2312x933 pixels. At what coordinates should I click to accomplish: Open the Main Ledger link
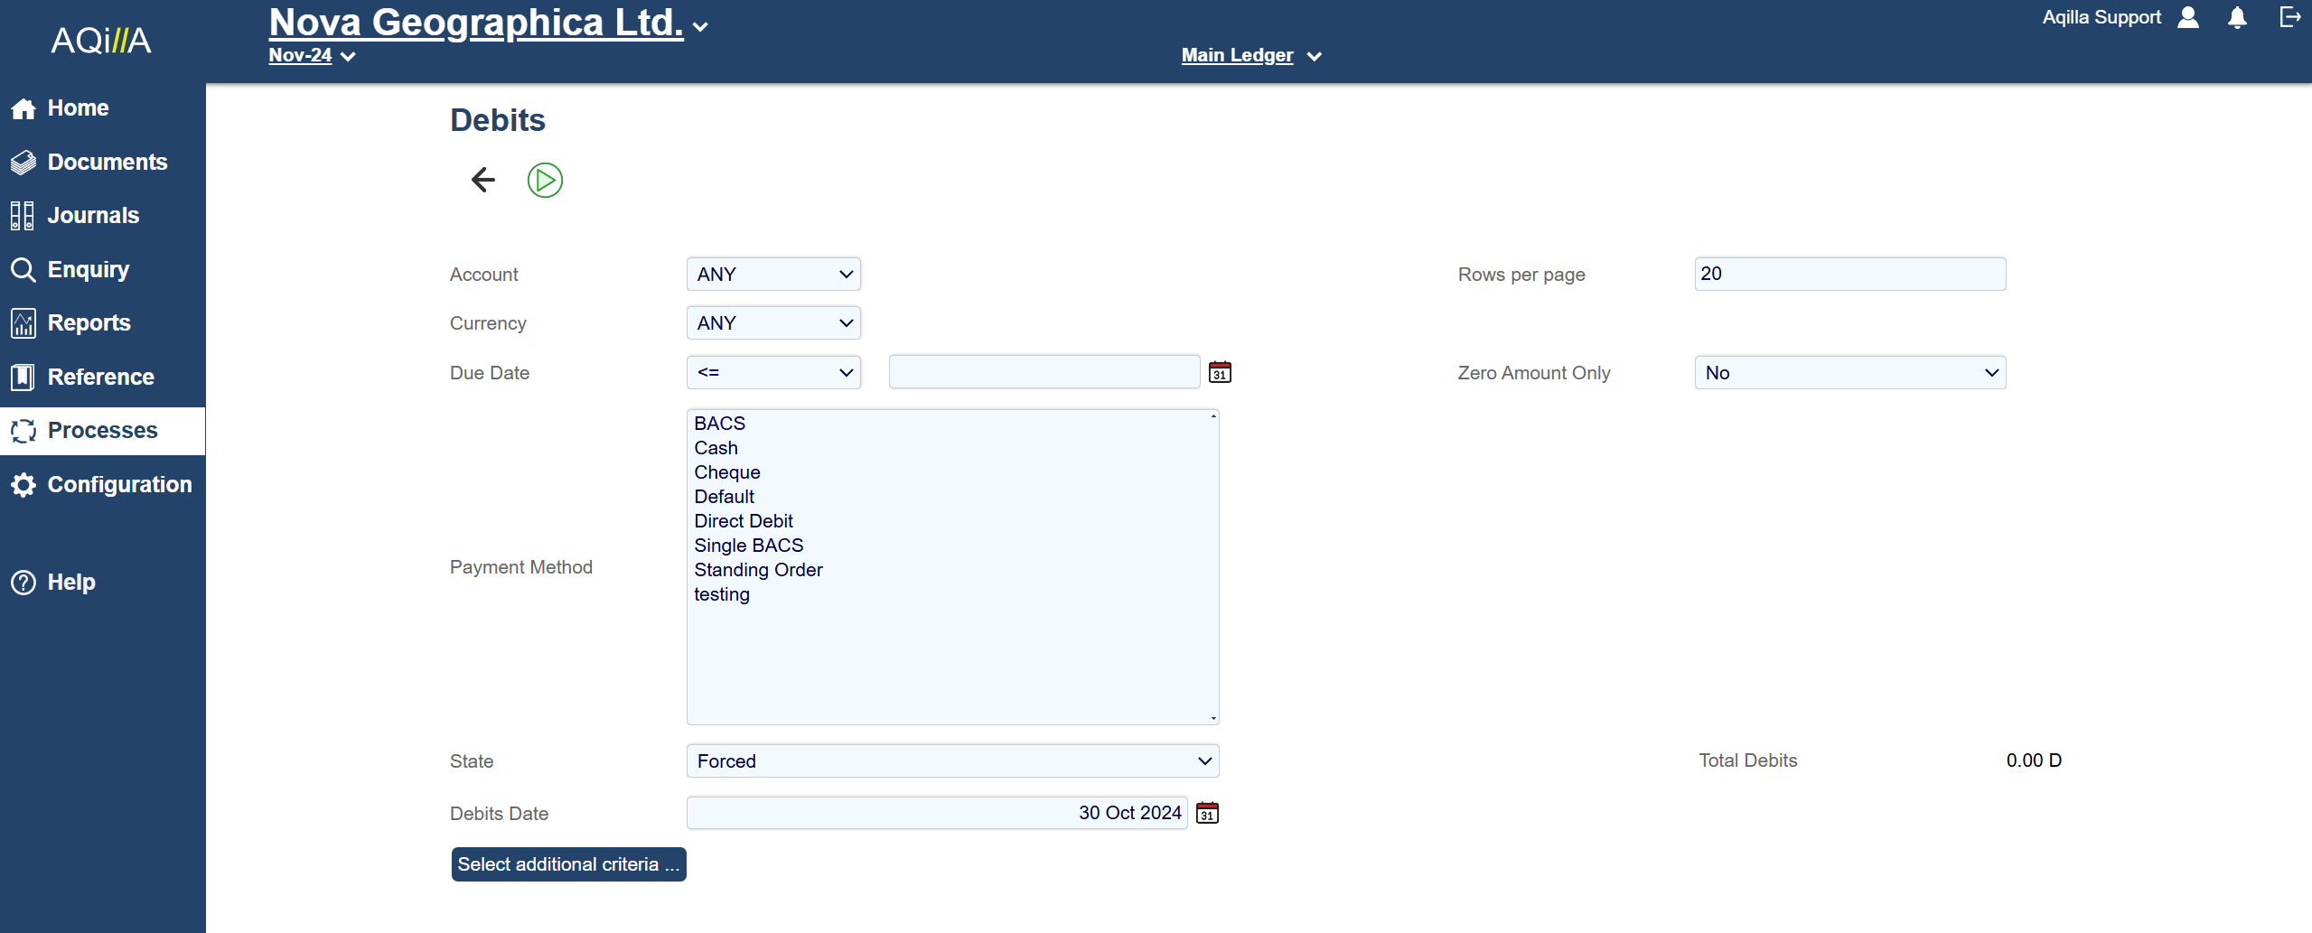click(1237, 56)
